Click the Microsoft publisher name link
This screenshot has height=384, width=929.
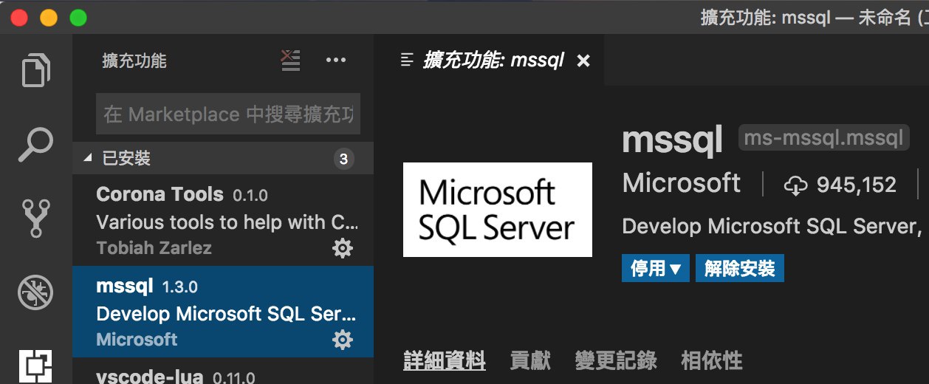click(x=681, y=183)
